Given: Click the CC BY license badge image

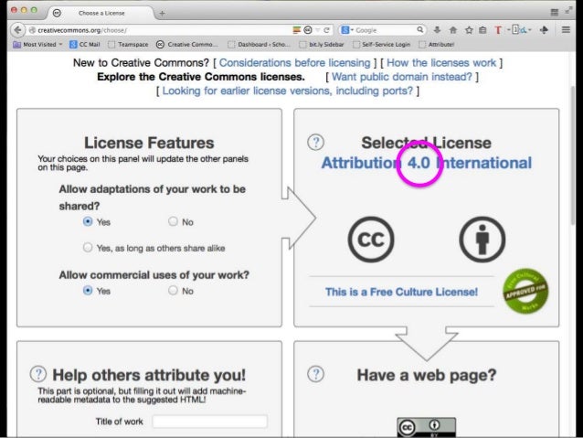Looking at the screenshot, I should [x=426, y=427].
